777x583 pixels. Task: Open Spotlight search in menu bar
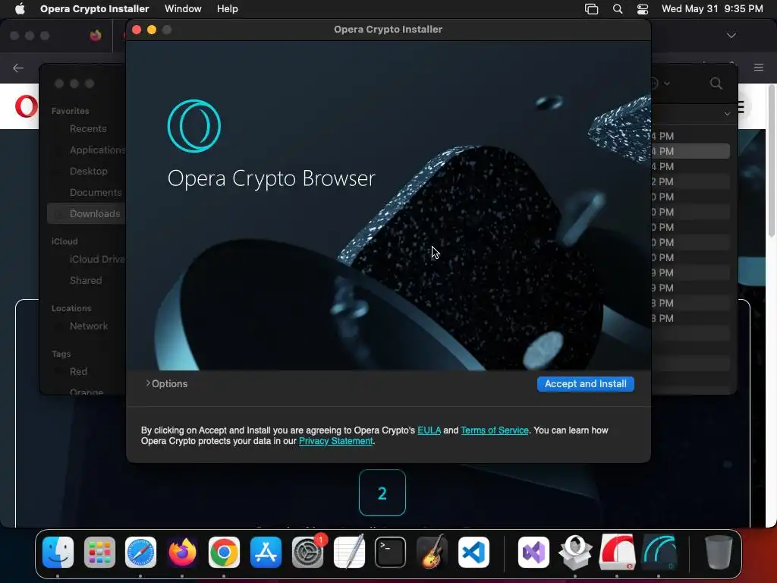tap(618, 9)
